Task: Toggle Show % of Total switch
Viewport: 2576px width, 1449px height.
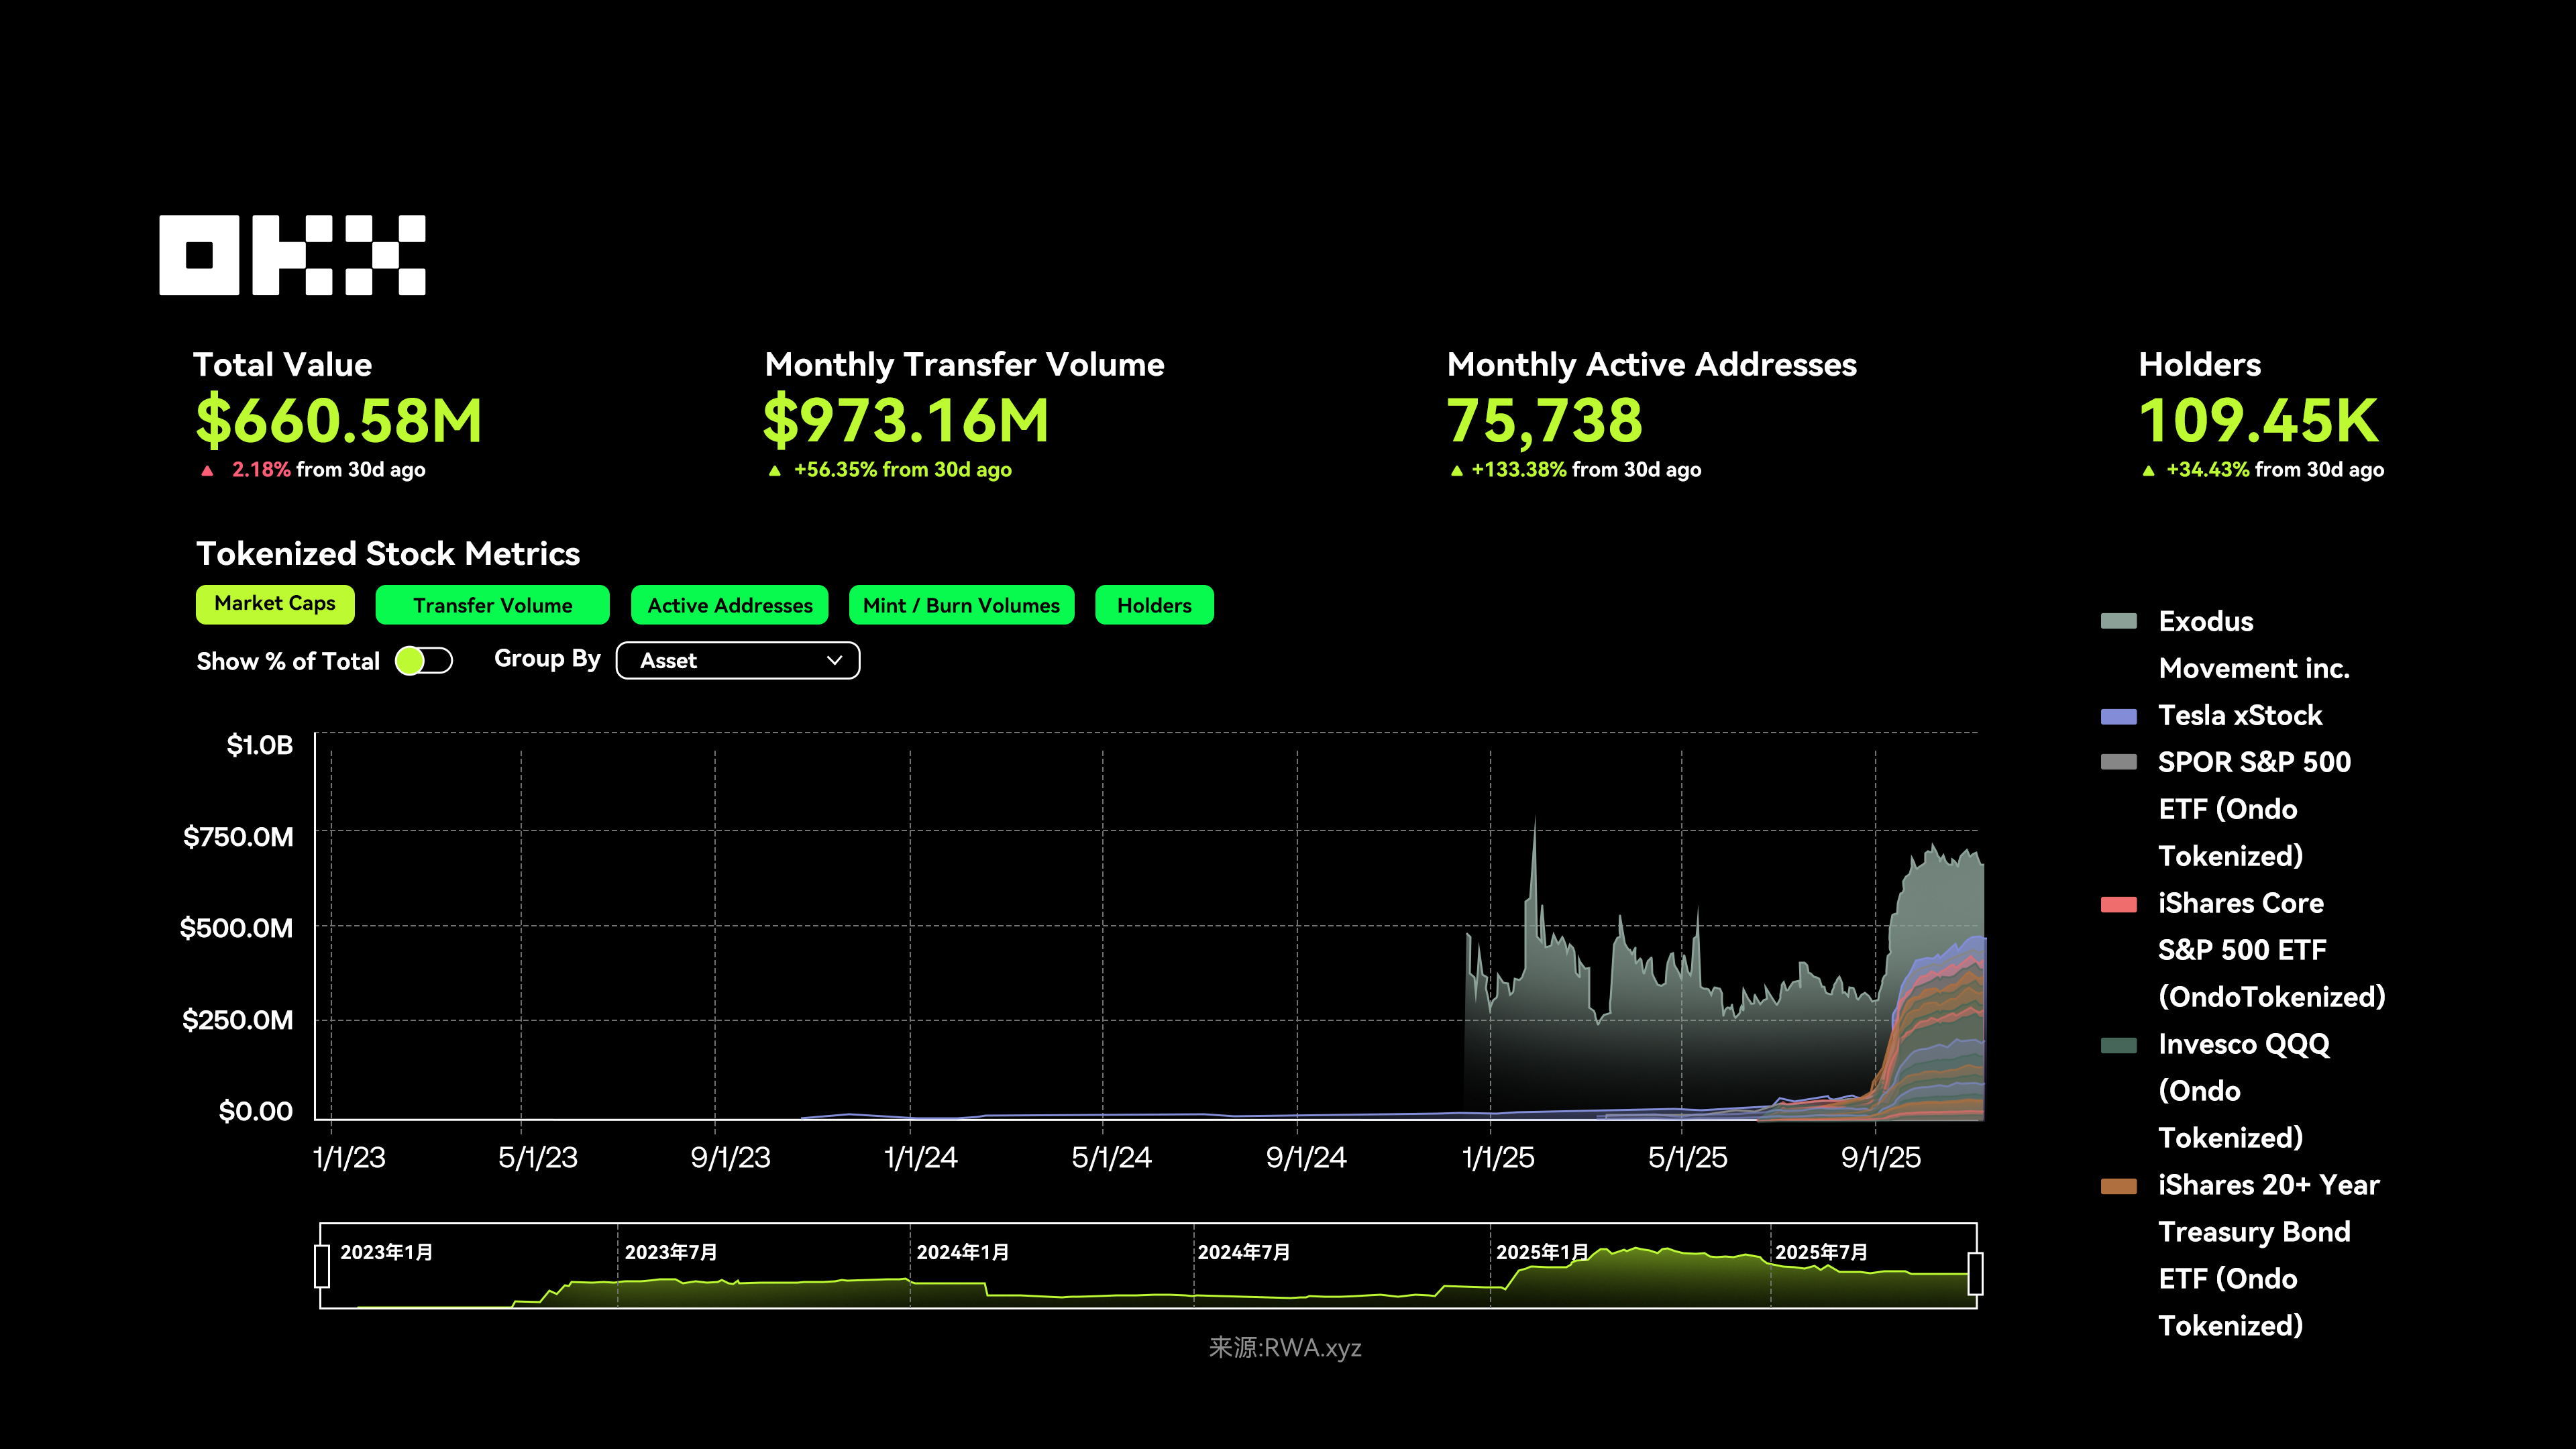Action: tap(424, 661)
